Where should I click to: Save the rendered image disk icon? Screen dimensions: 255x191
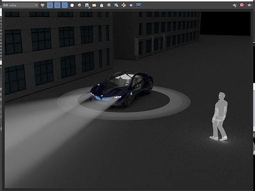pos(87,5)
